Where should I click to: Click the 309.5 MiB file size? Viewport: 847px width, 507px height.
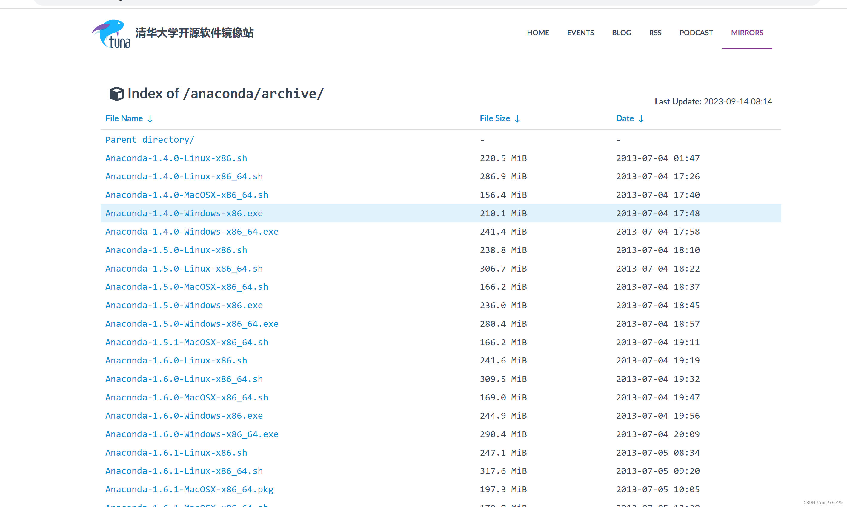point(503,379)
